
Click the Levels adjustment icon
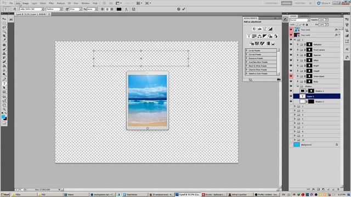click(259, 29)
